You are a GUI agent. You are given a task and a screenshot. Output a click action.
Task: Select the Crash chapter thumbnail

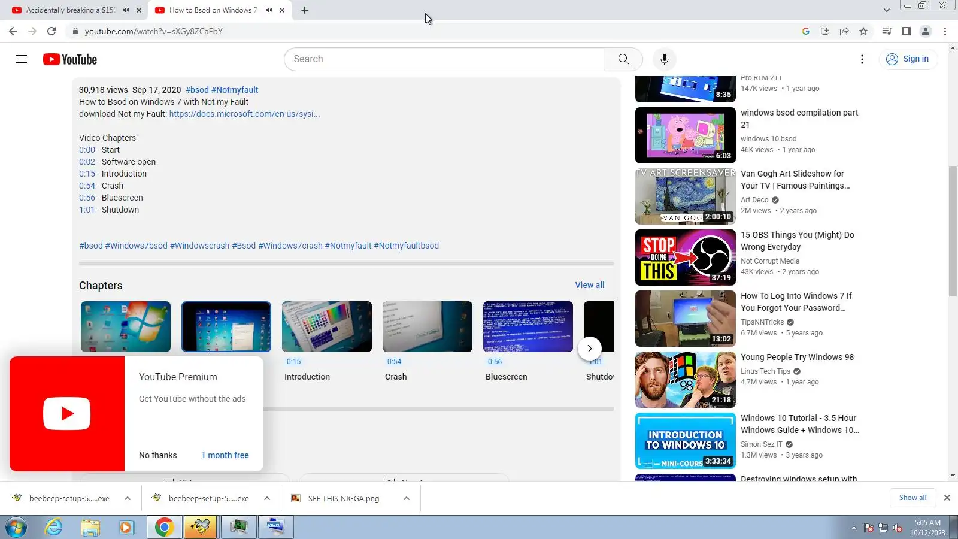coord(428,326)
